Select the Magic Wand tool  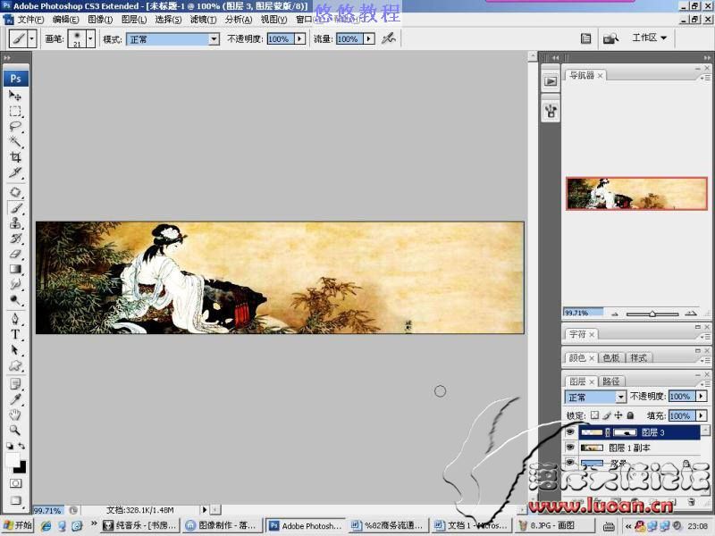click(15, 141)
